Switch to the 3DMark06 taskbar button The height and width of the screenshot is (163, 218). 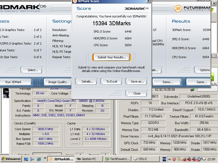pyautogui.click(x=61, y=159)
